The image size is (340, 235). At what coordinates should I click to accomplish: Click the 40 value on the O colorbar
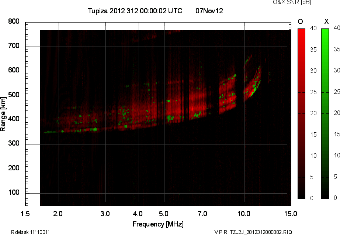point(313,28)
